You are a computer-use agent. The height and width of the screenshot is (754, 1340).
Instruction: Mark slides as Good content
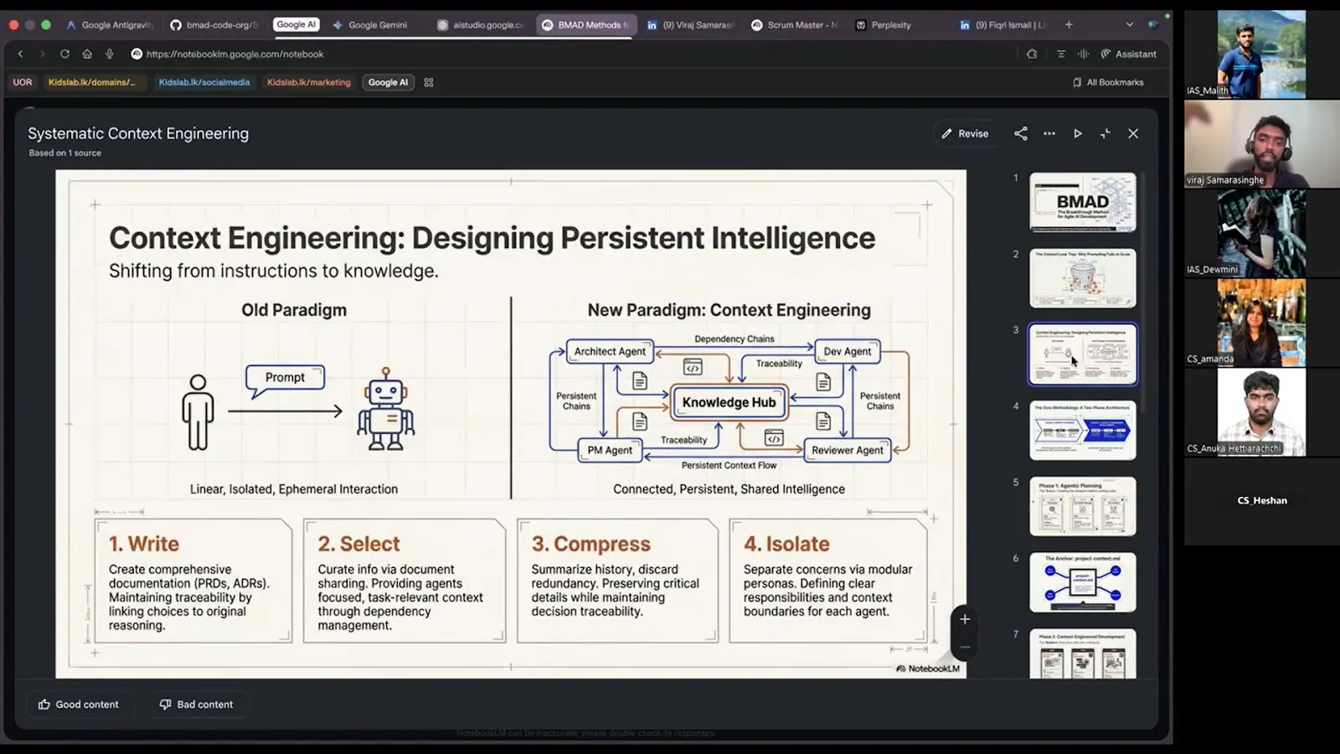pos(78,705)
